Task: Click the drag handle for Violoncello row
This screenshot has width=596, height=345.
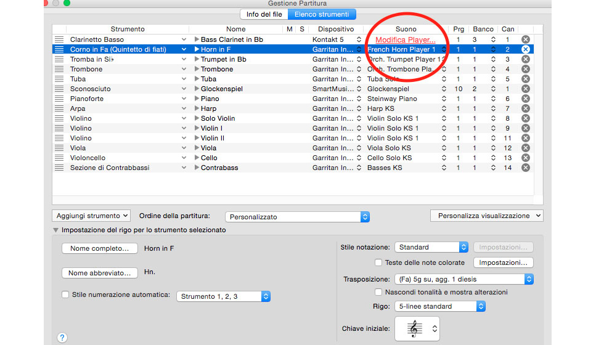Action: [59, 158]
